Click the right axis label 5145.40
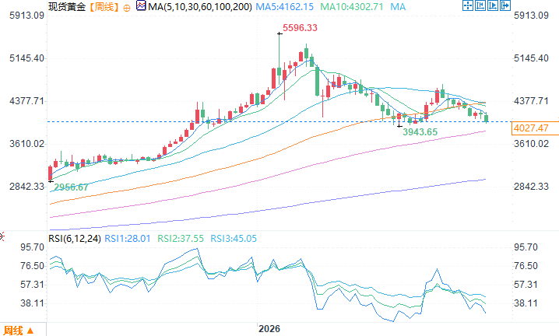Viewport: 559px width, 336px height. point(531,58)
